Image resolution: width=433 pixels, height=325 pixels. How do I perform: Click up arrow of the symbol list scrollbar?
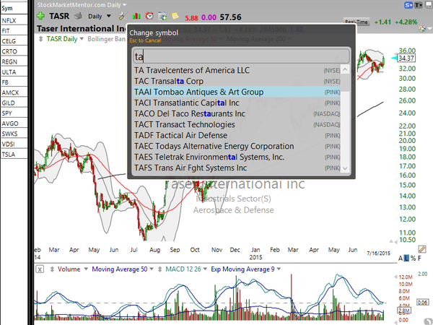(x=345, y=69)
